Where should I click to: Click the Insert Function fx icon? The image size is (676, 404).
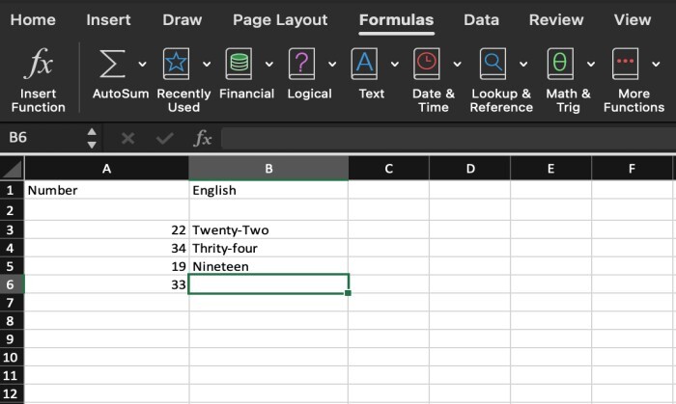(x=40, y=66)
